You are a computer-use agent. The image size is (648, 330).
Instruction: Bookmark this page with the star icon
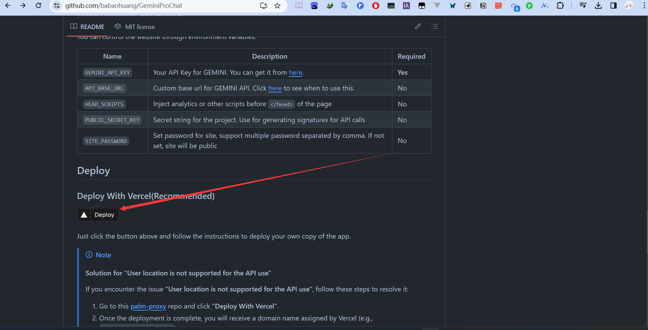tap(277, 6)
